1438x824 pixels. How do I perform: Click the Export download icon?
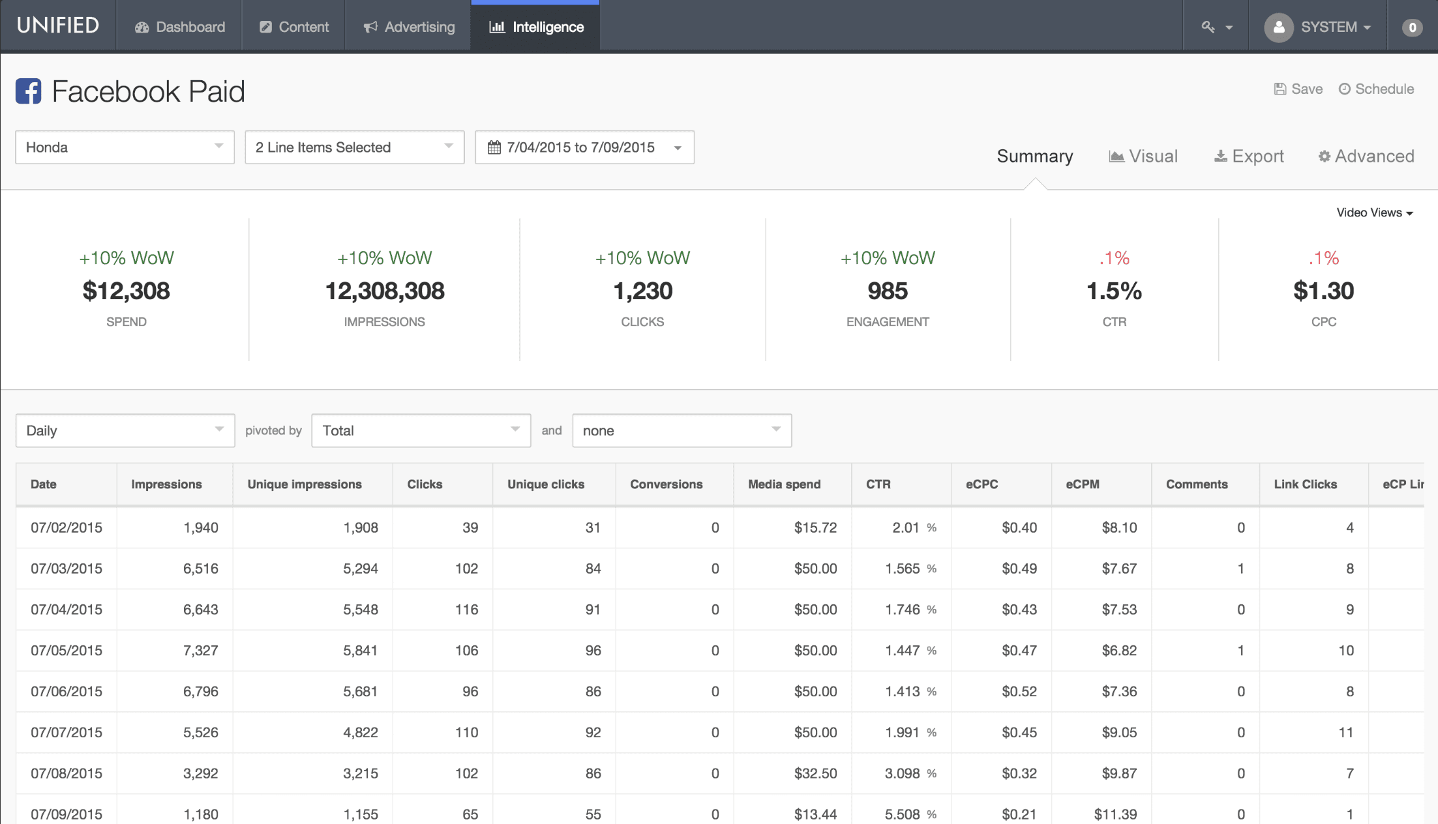pos(1220,156)
